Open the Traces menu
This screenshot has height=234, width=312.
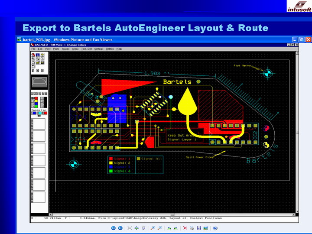tap(65, 49)
